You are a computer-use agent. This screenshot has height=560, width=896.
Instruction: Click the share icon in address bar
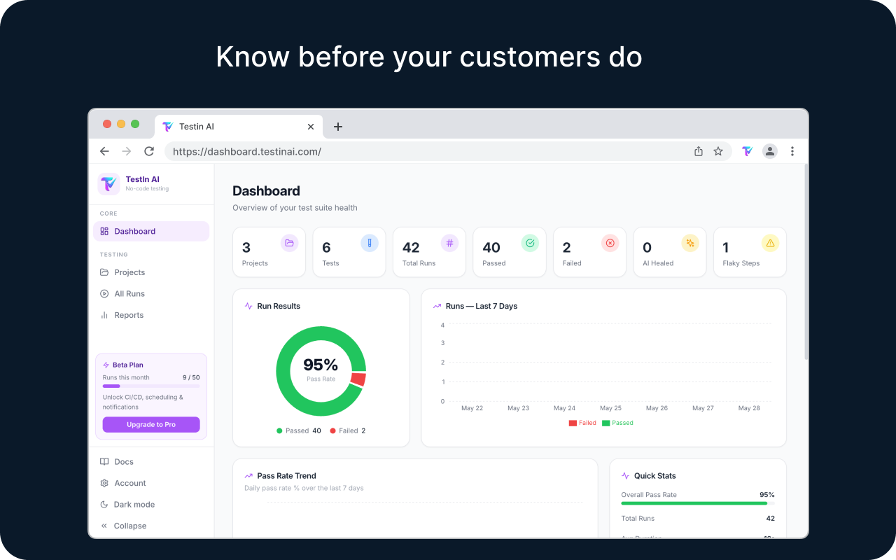pos(699,151)
